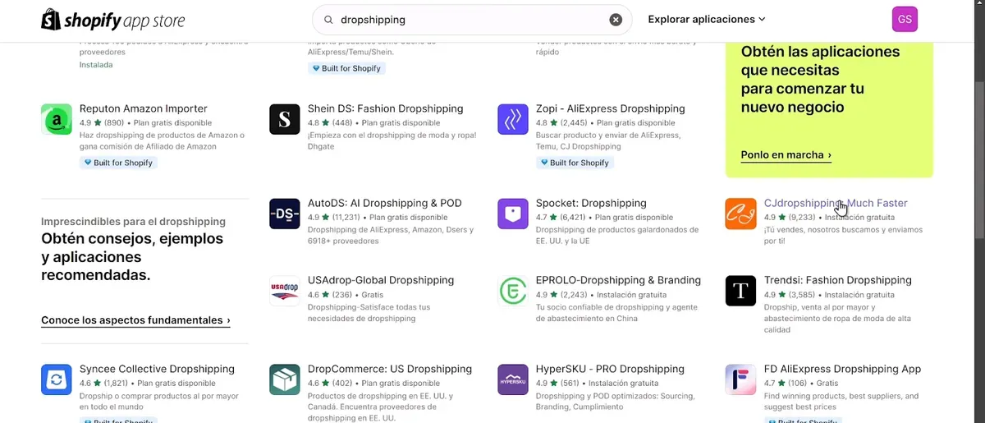Click the Ponlo en marcha link

[786, 154]
